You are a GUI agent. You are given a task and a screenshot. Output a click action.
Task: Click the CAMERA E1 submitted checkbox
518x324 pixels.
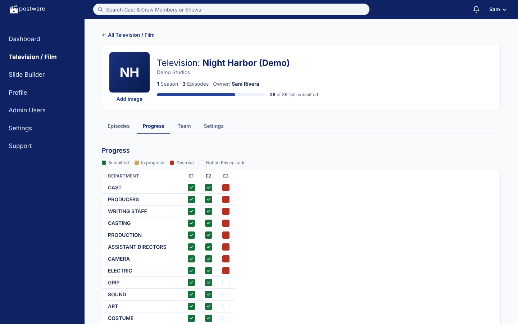[191, 259]
